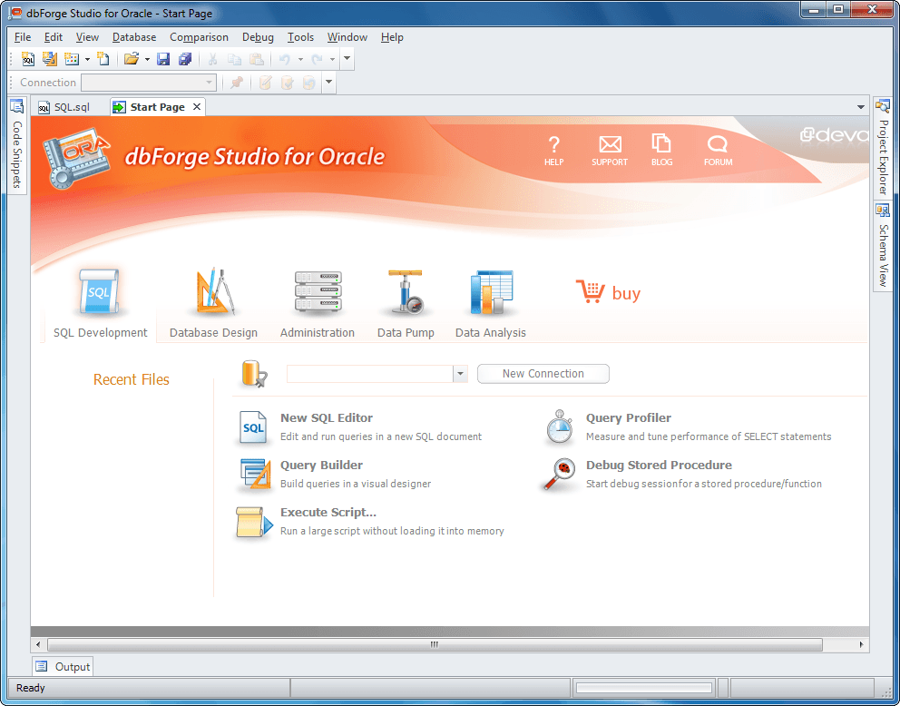Click the Debug Stored Procedure link
900x706 pixels.
click(659, 465)
